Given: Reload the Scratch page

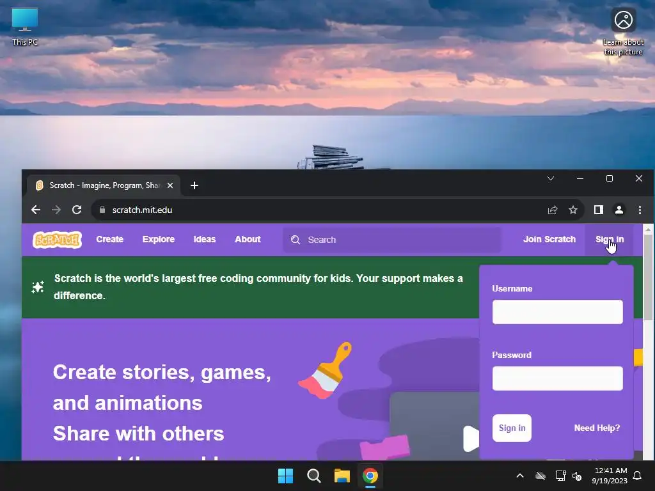Looking at the screenshot, I should point(77,210).
